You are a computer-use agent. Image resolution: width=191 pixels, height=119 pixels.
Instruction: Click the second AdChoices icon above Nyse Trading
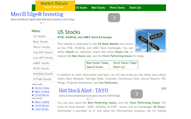[41, 98]
